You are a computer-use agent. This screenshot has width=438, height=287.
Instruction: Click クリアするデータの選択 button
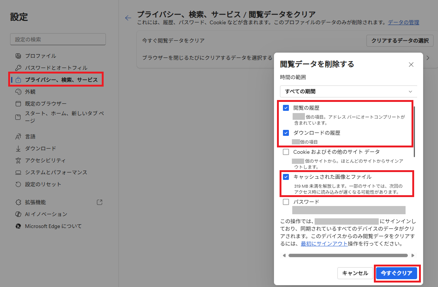[x=400, y=41]
